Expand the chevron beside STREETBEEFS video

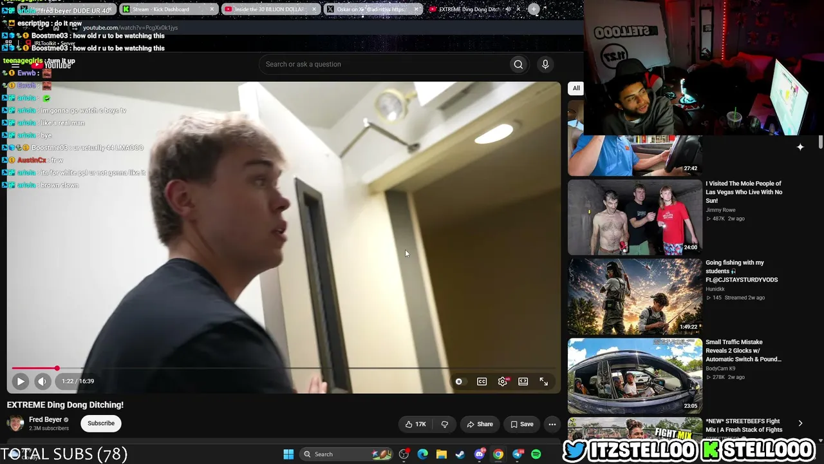pyautogui.click(x=800, y=423)
